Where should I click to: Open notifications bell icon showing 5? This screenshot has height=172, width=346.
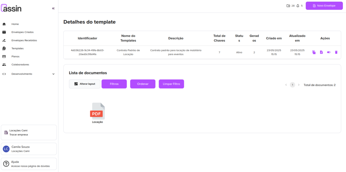tap(298, 6)
